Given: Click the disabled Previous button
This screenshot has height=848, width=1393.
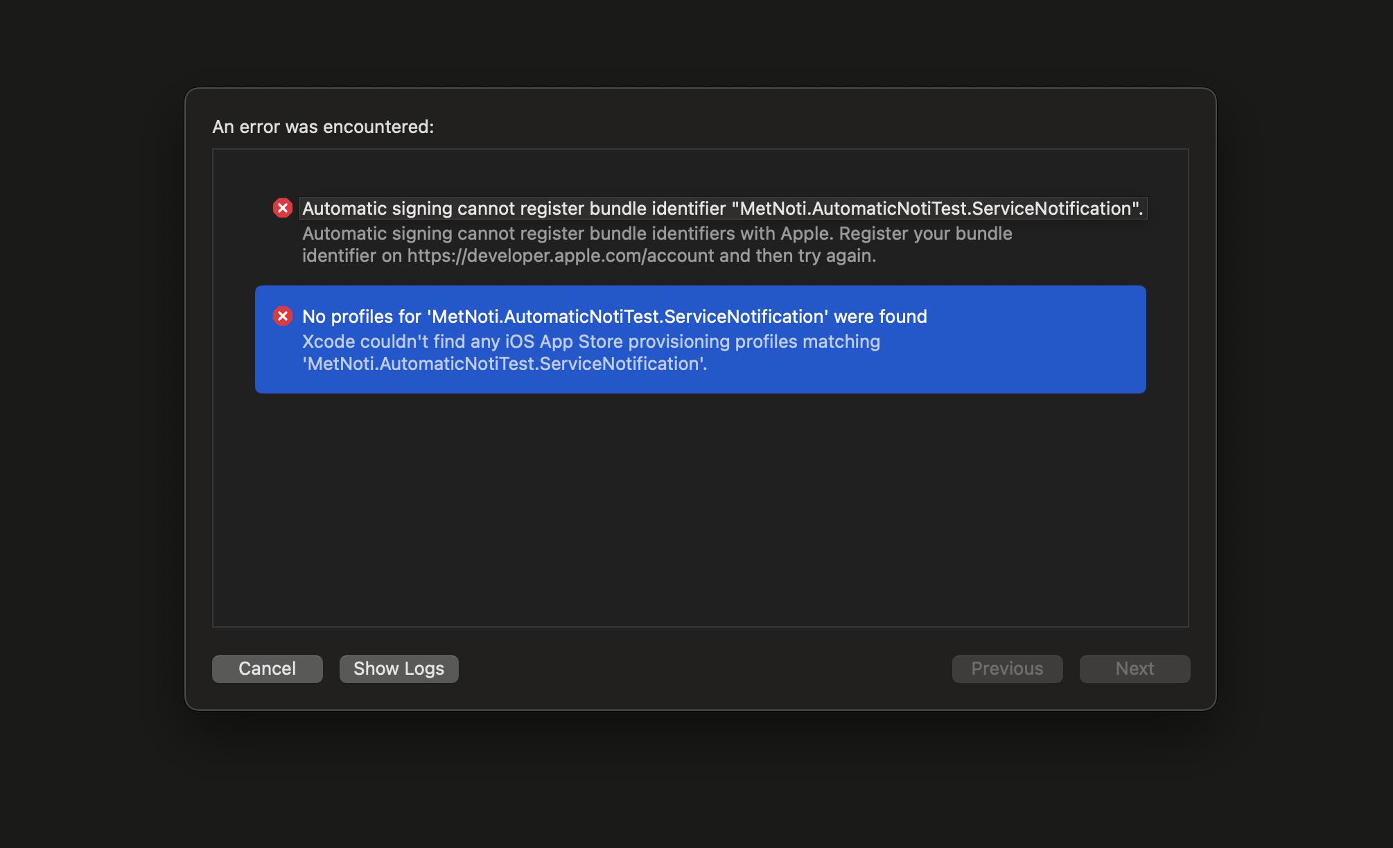Looking at the screenshot, I should [1007, 669].
